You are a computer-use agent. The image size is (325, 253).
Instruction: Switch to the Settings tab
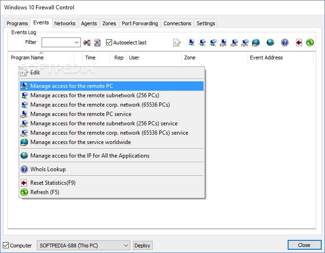pos(206,23)
